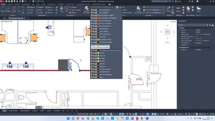Toggle bulb visibility of CFDCR layer
215x121 pixels.
(x=92, y=53)
